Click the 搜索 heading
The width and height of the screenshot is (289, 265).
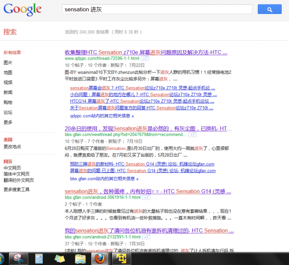(x=10, y=32)
